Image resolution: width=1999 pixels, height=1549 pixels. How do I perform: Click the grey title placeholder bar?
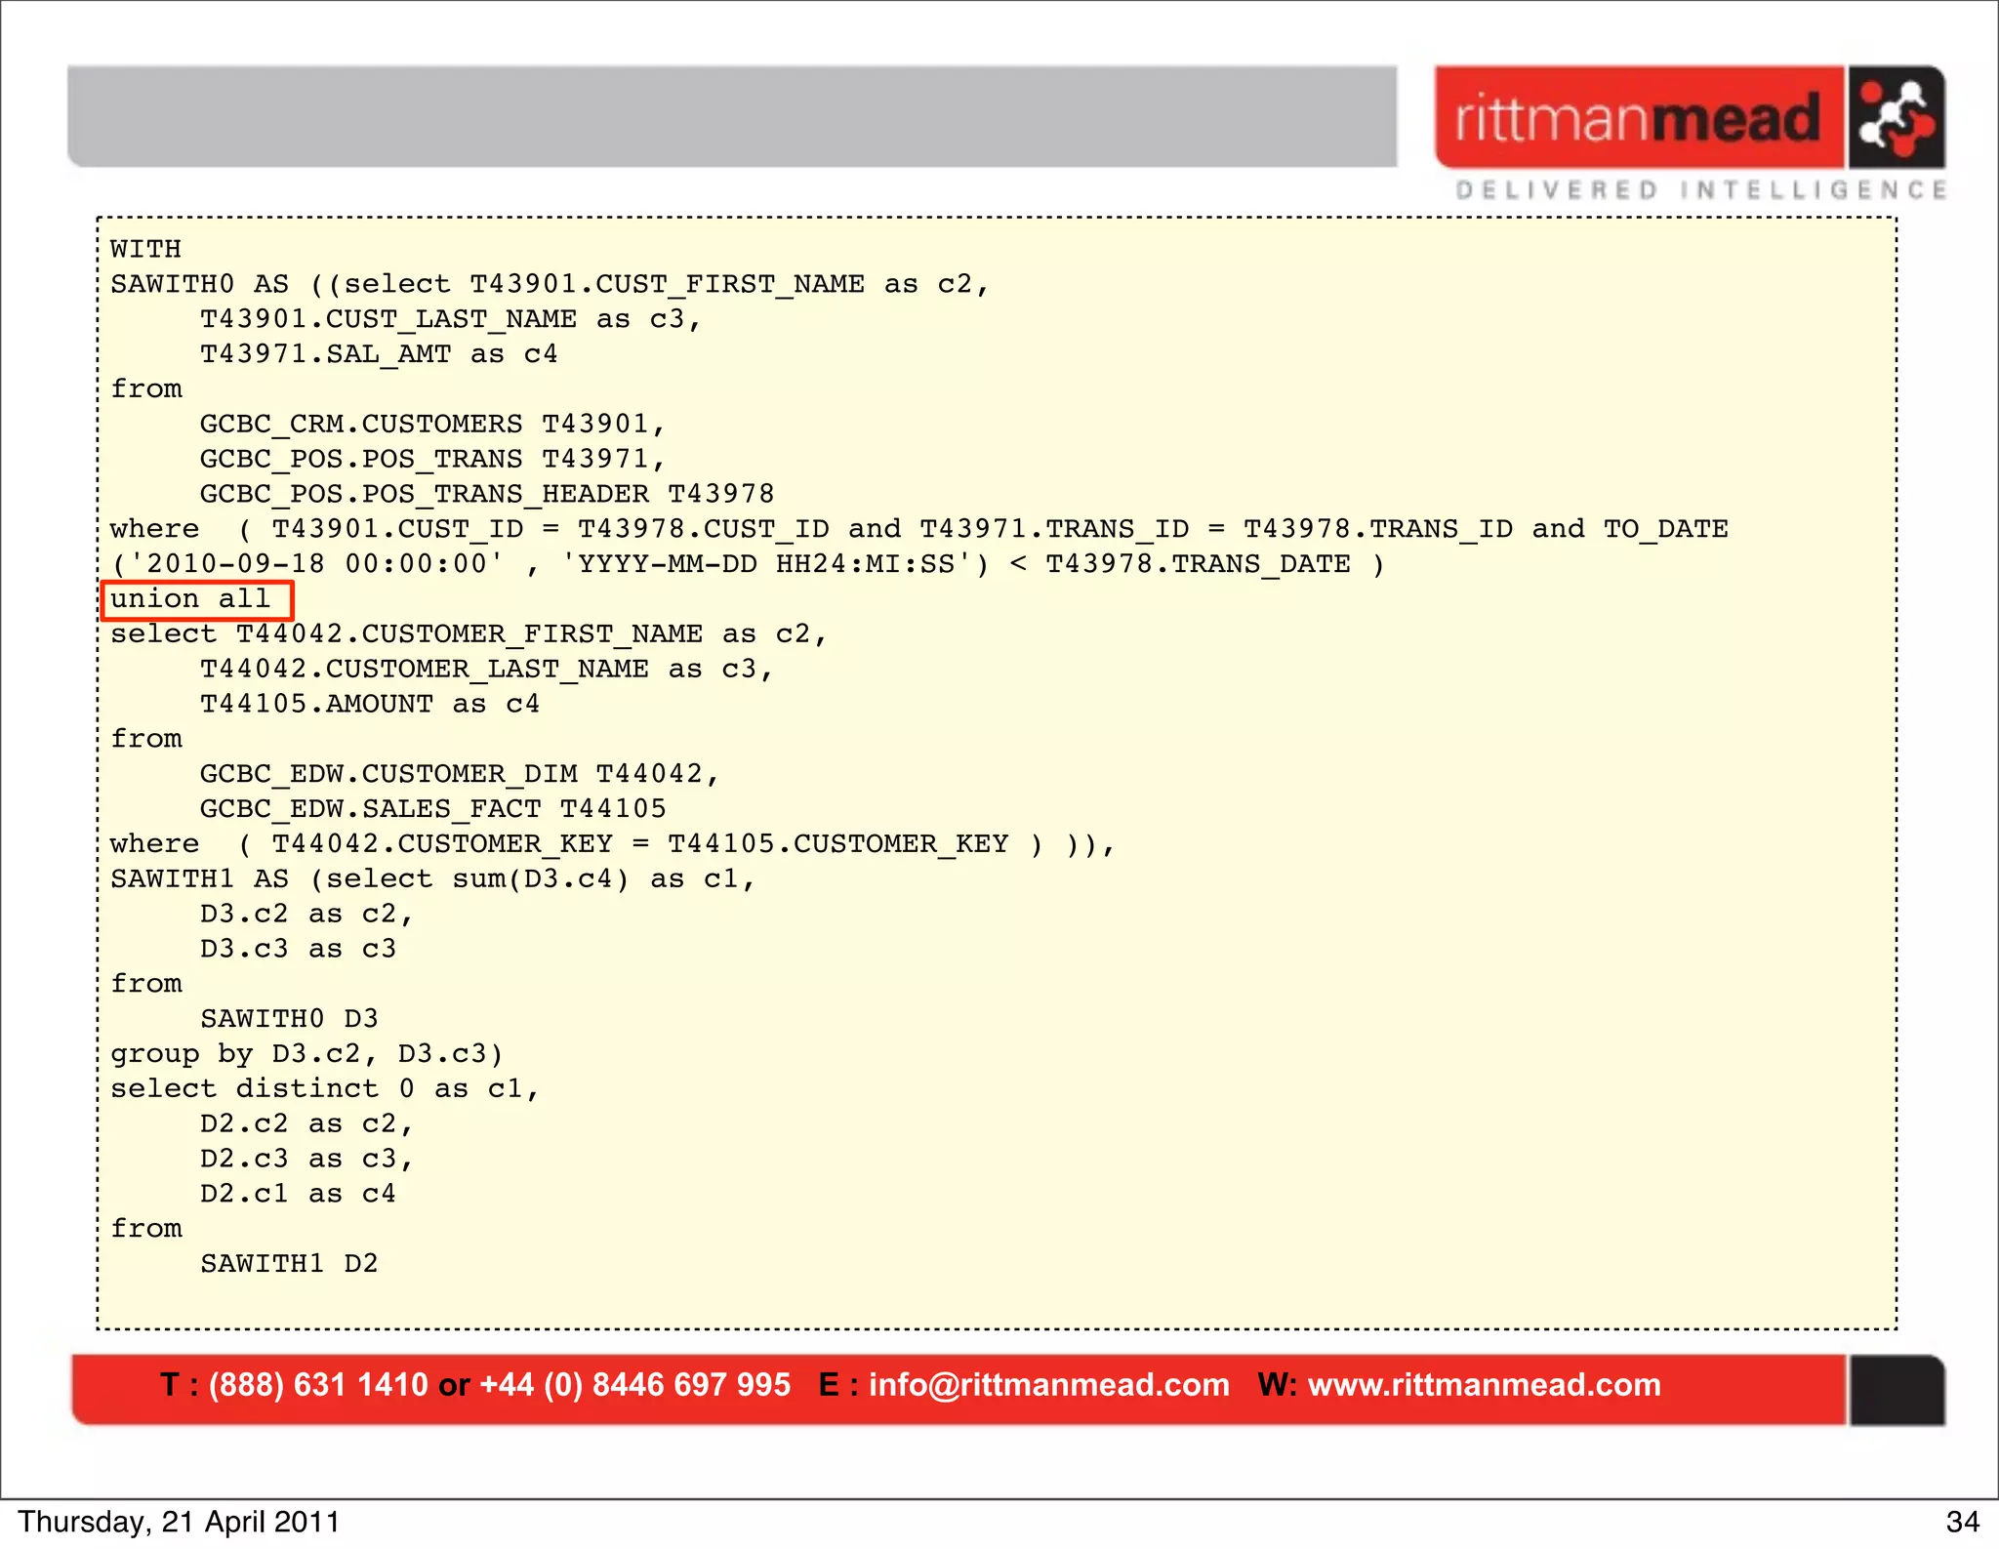click(x=732, y=117)
